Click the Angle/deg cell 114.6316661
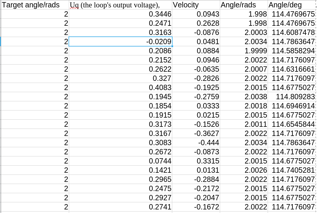 tap(292, 69)
